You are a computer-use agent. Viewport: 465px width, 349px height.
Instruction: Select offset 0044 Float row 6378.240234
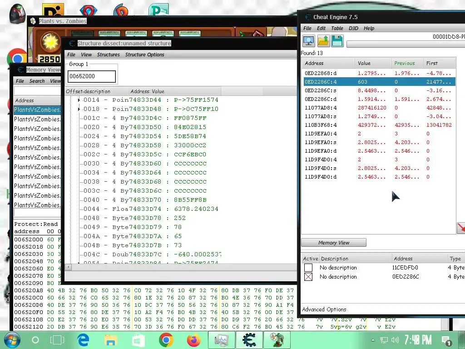click(151, 209)
